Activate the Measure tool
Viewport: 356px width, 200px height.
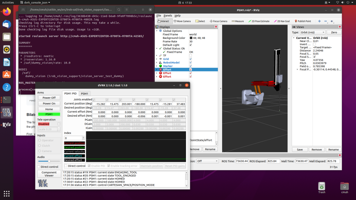(237, 21)
